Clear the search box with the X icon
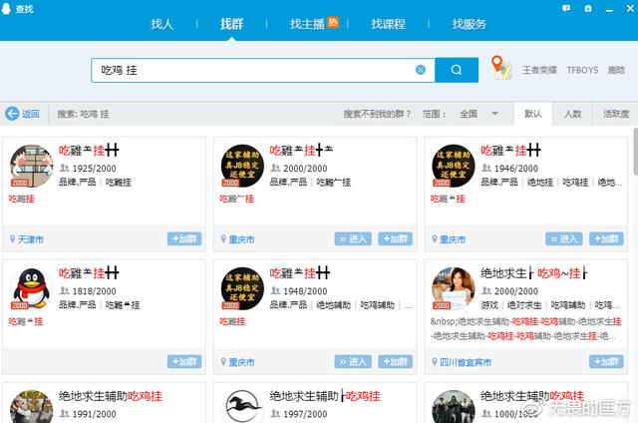 421,70
